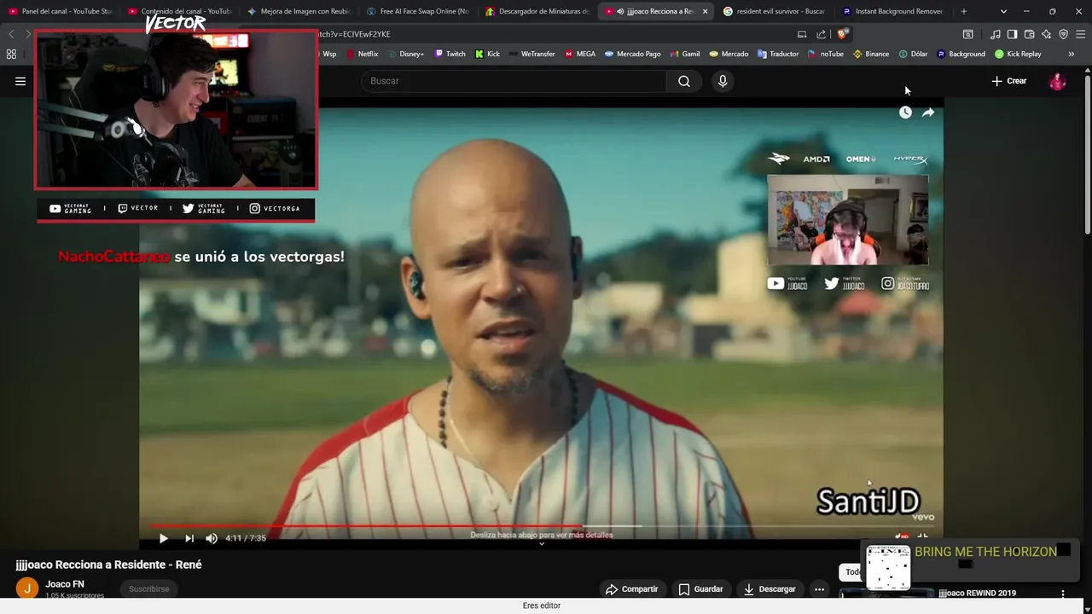Close the jjjjoaco Recciona tab
This screenshot has height=614, width=1092.
click(705, 11)
